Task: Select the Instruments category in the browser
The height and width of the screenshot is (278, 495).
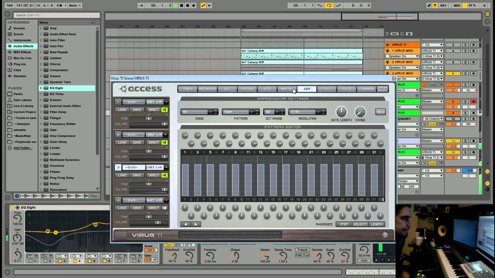Action: pos(22,40)
